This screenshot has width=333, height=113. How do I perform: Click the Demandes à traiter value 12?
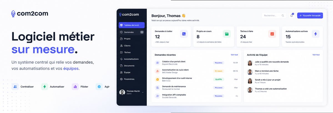coord(157,37)
